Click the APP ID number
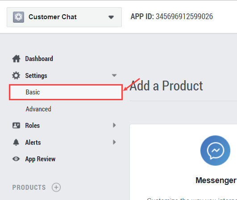 [184, 16]
